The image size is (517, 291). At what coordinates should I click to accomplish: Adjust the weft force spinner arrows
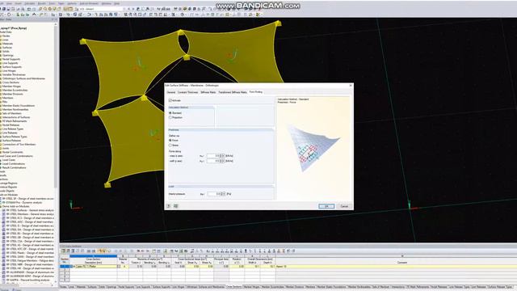[221, 161]
